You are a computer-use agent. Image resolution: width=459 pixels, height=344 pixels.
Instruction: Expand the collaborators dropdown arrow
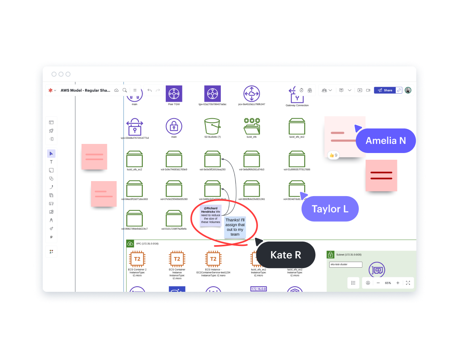pyautogui.click(x=330, y=90)
